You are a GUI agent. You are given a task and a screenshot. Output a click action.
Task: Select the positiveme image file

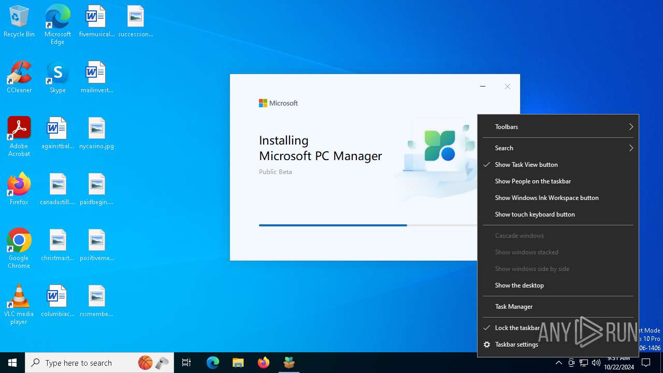(96, 246)
